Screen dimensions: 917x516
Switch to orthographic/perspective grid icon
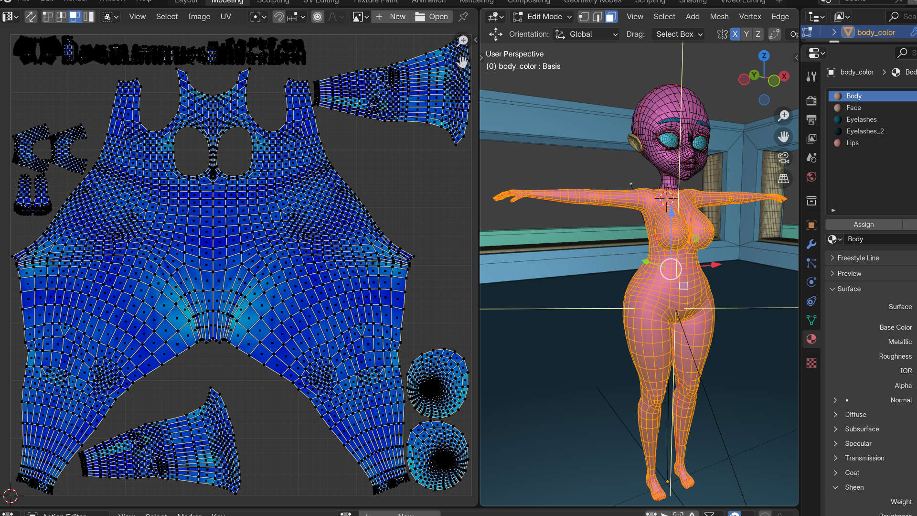tap(783, 179)
